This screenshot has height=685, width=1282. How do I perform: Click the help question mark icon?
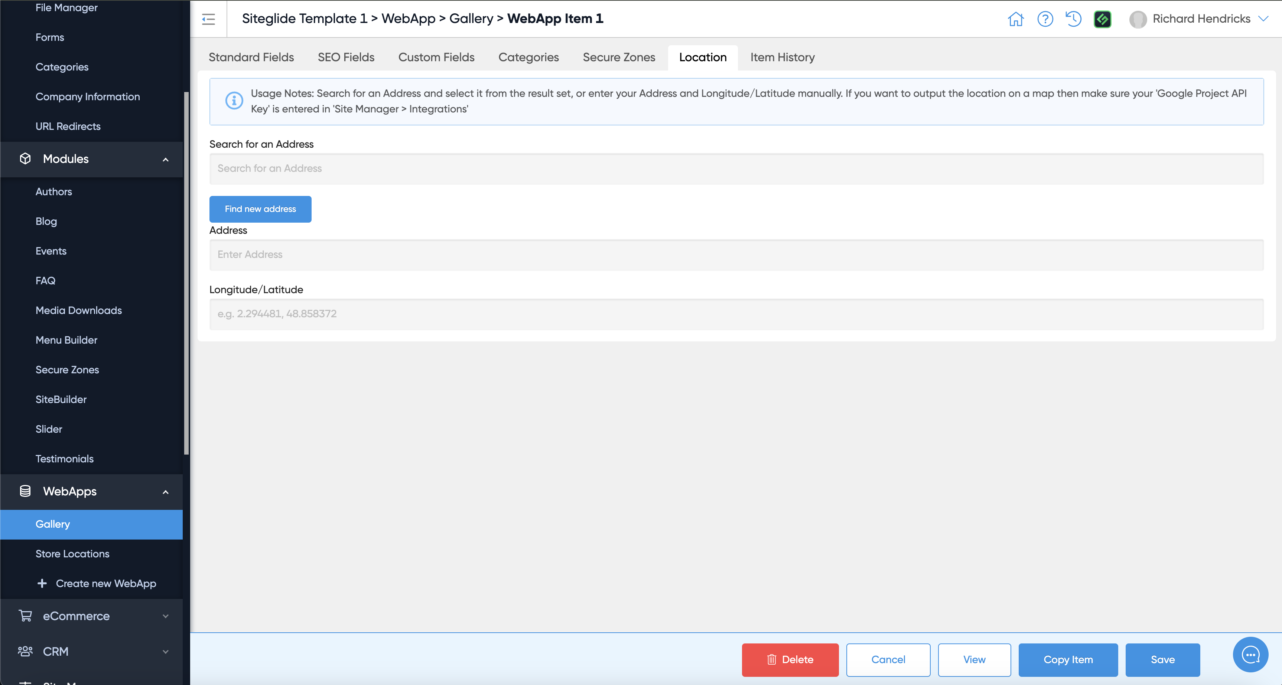1045,19
